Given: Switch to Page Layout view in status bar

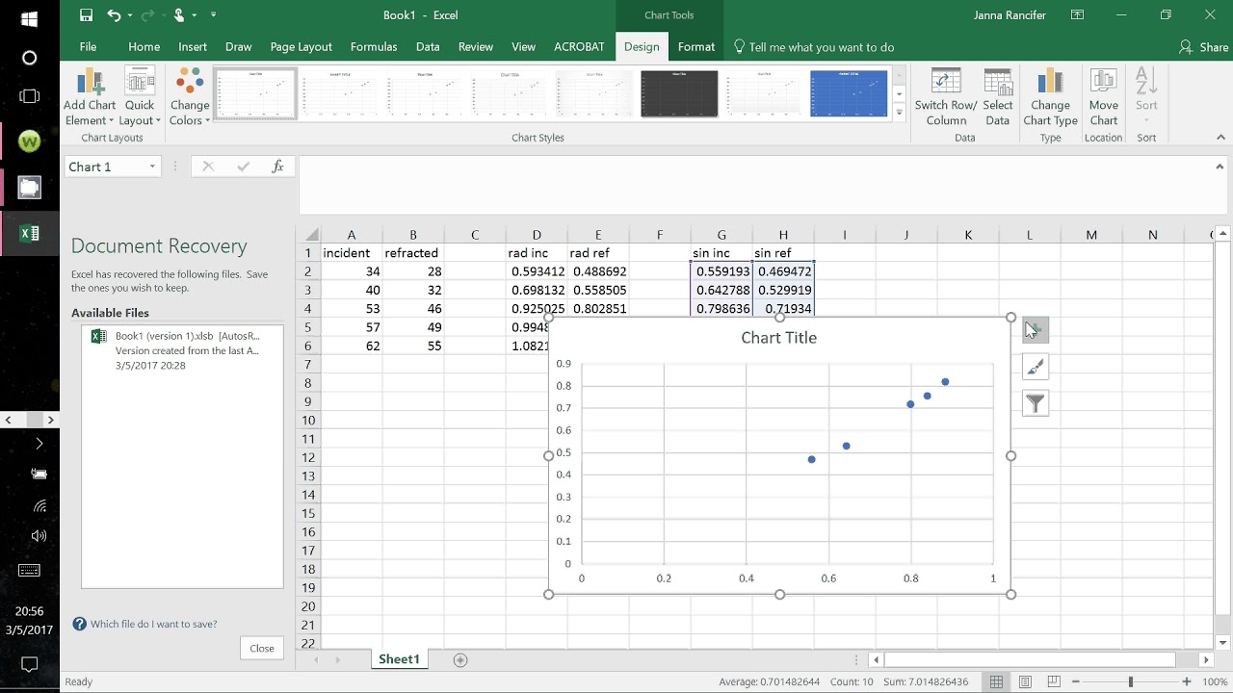Looking at the screenshot, I should click(1026, 681).
